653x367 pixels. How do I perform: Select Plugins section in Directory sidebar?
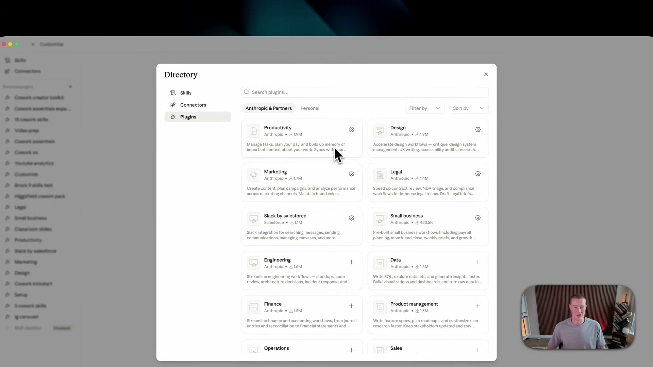tap(198, 117)
